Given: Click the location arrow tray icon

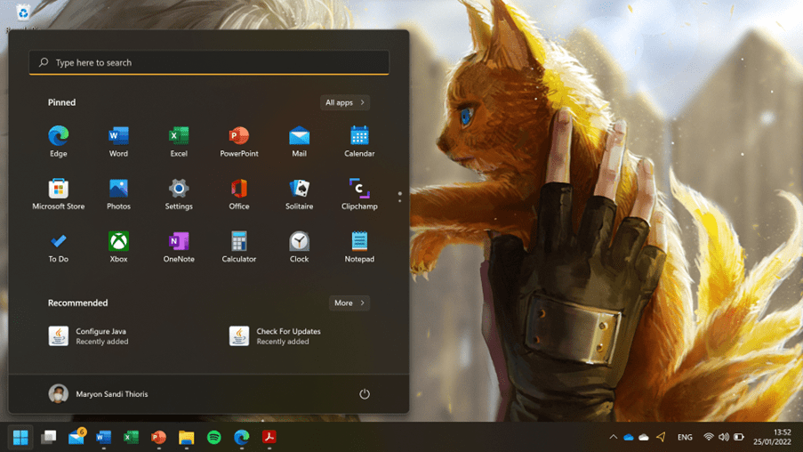Looking at the screenshot, I should click(661, 437).
